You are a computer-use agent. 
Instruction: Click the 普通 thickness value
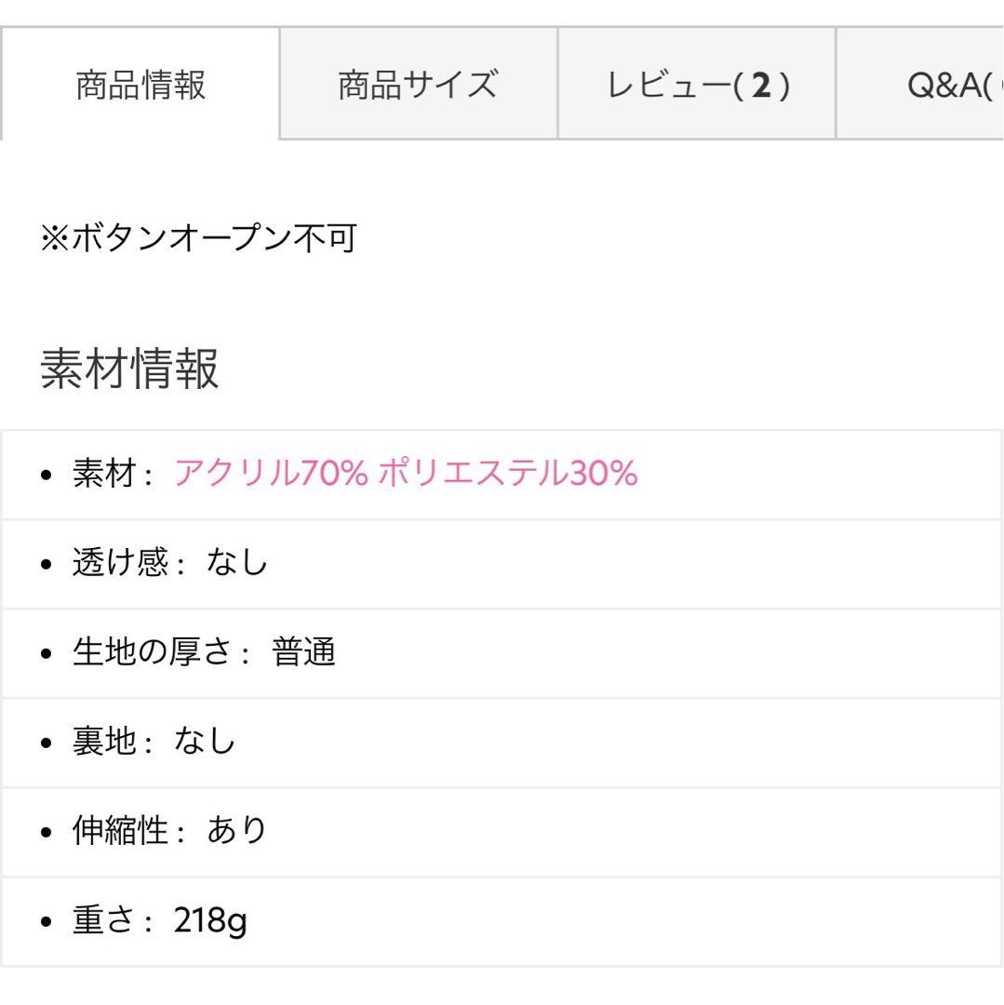[x=303, y=653]
